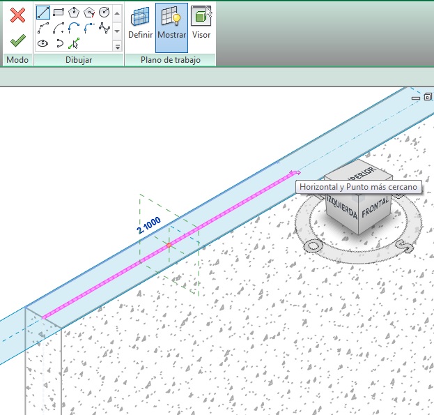Select the Spline draw tool

click(104, 28)
